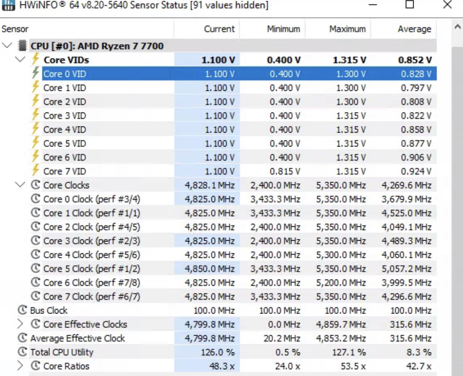Select Core 6 Clock (perf #7/8) row
This screenshot has width=463, height=376.
click(x=233, y=282)
